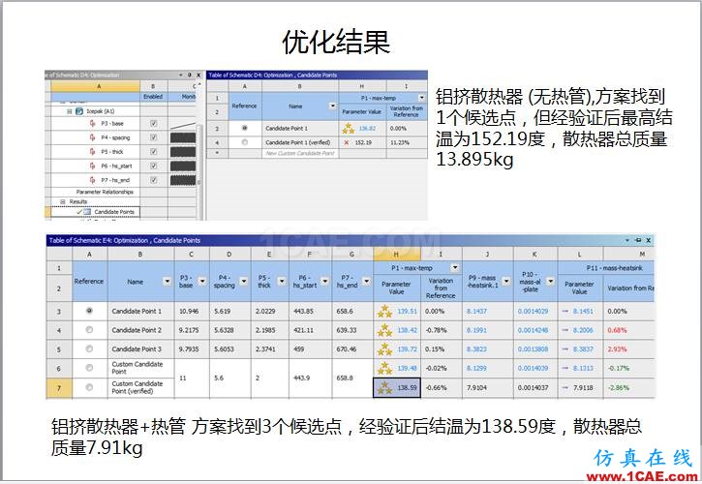This screenshot has height=484, width=702.
Task: Select reference radio for Custom Candidate Point (verified)
Action: coord(89,387)
